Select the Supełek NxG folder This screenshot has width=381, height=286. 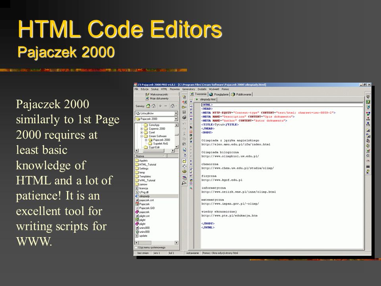(158, 144)
